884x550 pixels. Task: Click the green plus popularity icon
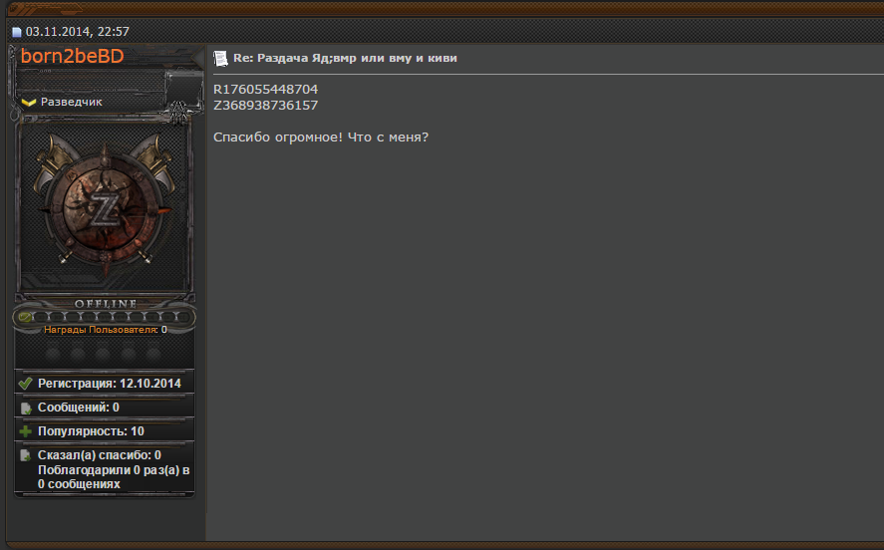[25, 431]
